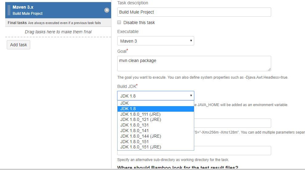Screen dimensions: 305x170
Task: Click inside the Goal text area
Action: point(194,64)
